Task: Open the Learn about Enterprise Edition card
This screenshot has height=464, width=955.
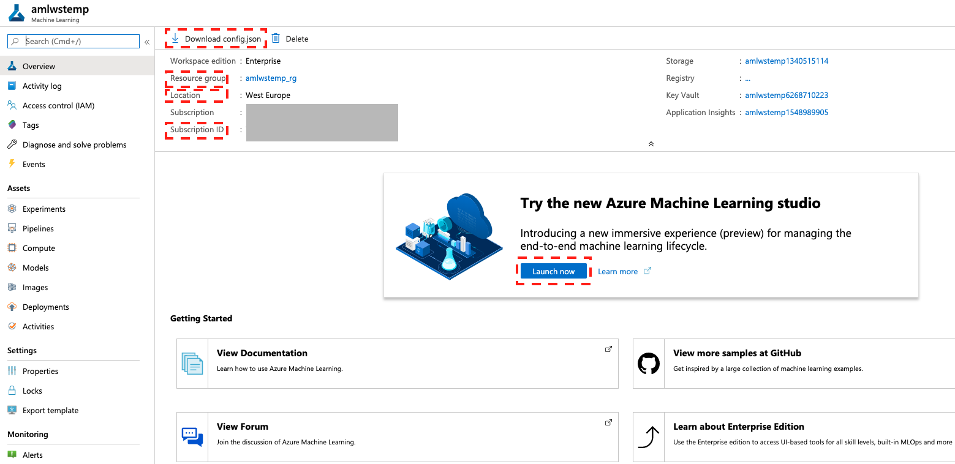Action: (794, 437)
